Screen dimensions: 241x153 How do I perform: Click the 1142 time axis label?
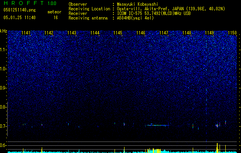49,33
